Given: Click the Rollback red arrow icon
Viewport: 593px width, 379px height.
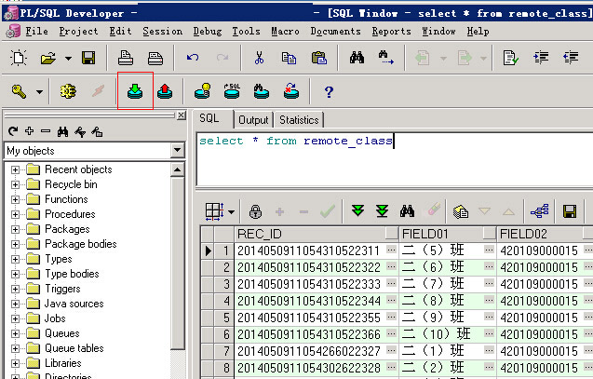Looking at the screenshot, I should (165, 91).
